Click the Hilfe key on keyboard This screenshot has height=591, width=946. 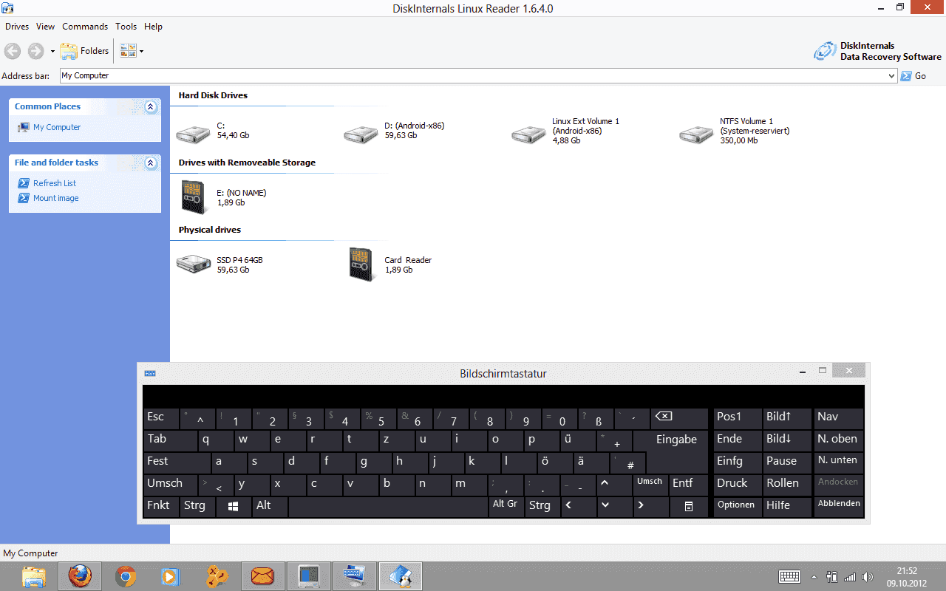787,507
